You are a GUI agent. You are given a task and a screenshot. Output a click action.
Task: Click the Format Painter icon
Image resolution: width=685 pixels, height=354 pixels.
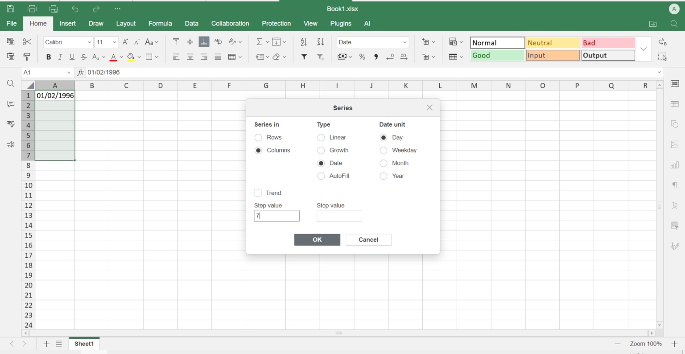(x=27, y=57)
